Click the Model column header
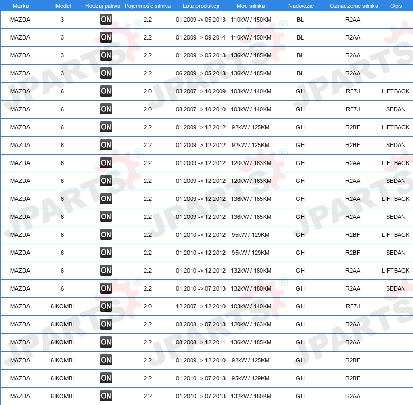Image resolution: width=413 pixels, height=405 pixels. (x=63, y=6)
